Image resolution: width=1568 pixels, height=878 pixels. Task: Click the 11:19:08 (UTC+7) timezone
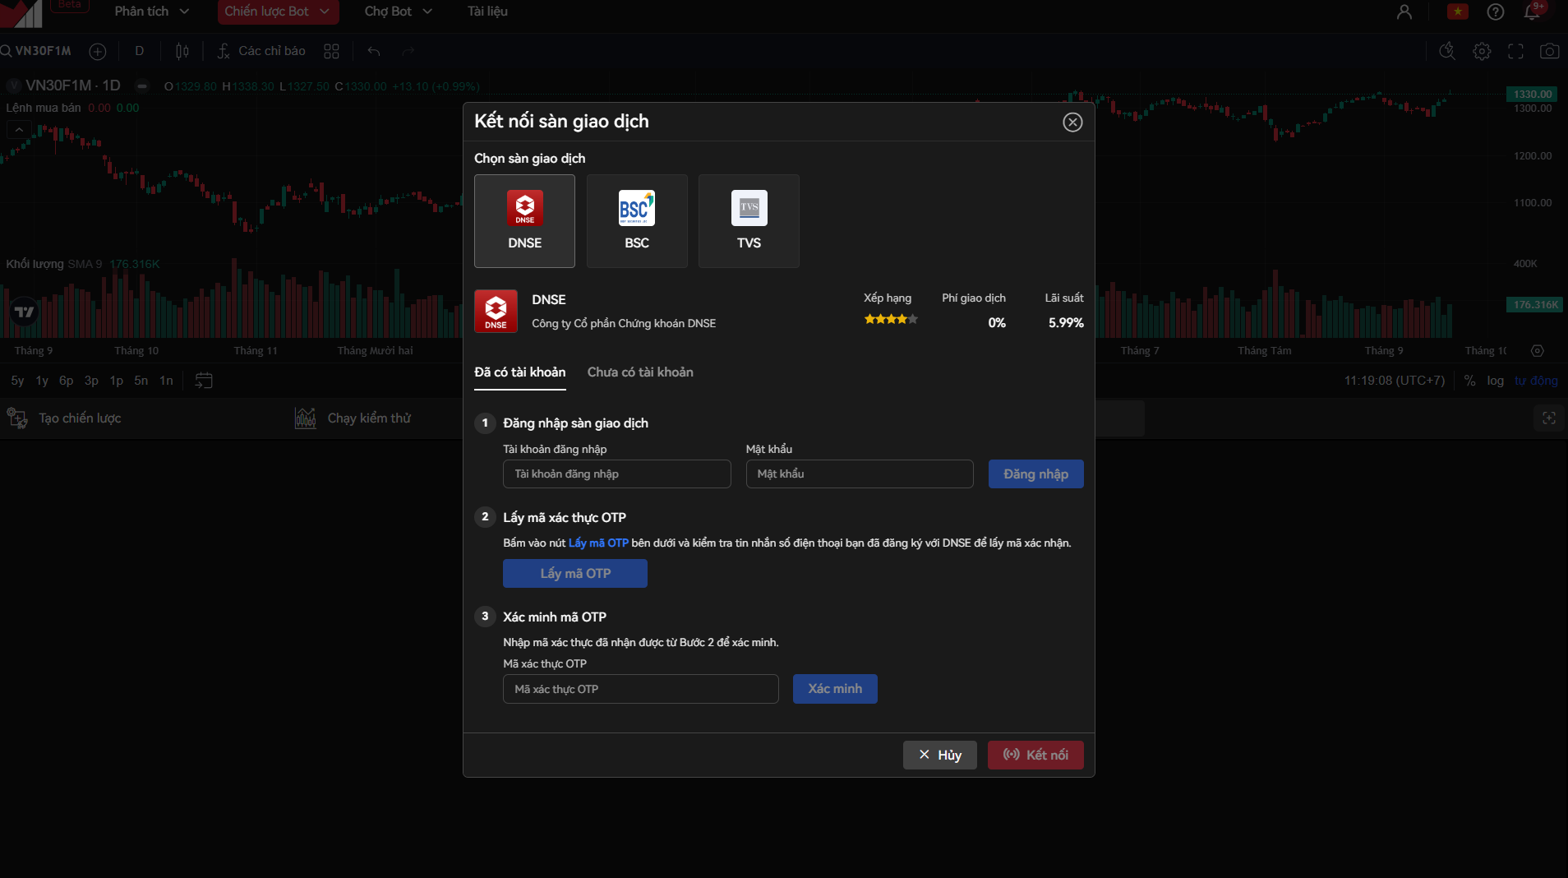tap(1394, 381)
